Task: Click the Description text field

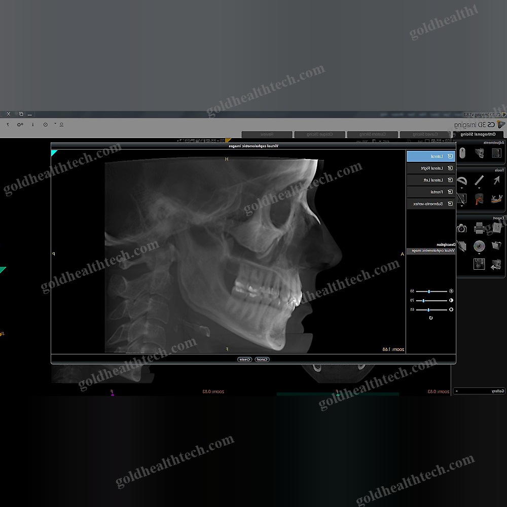Action: coord(430,251)
